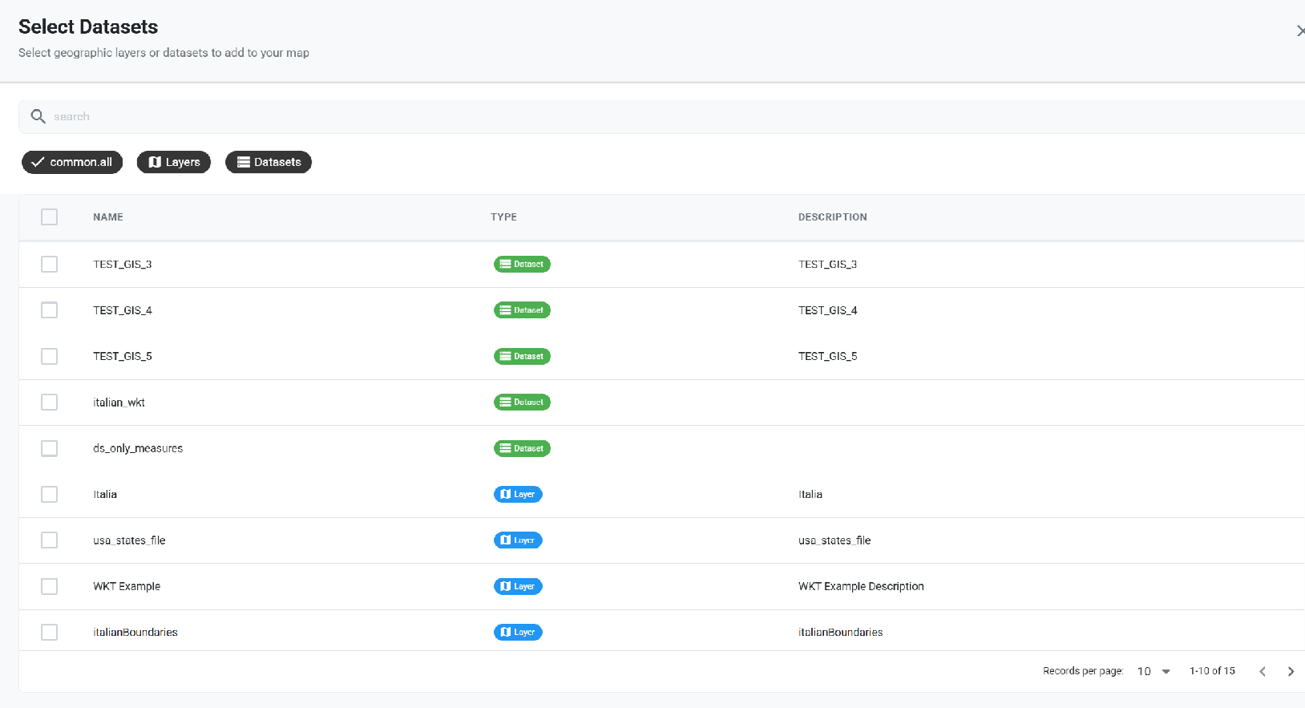1305x708 pixels.
Task: Check the TEST_GIS_5 row checkbox
Action: point(50,356)
